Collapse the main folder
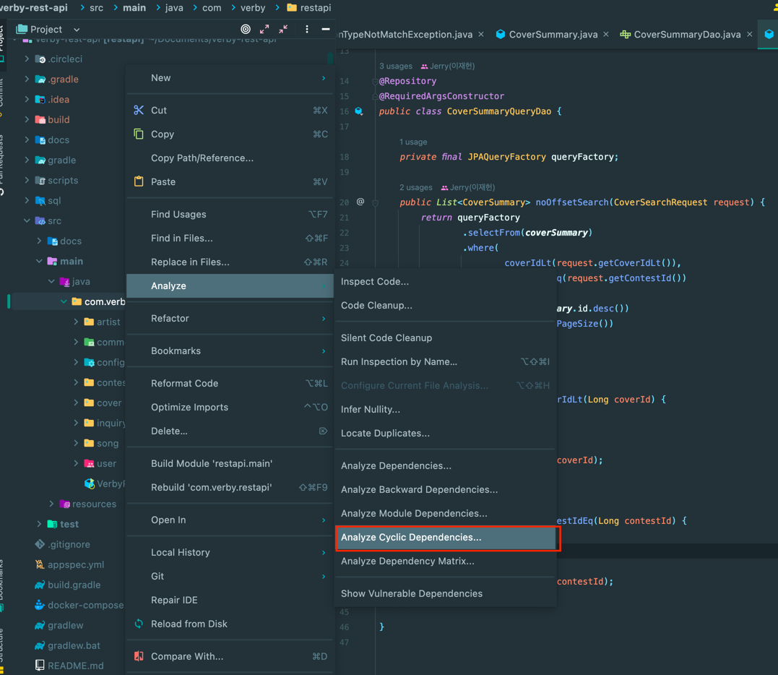778x675 pixels. point(39,261)
